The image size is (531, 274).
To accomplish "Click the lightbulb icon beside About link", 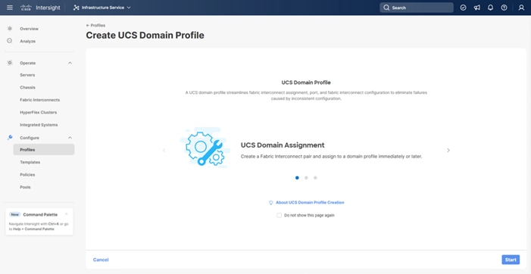I will pos(271,202).
